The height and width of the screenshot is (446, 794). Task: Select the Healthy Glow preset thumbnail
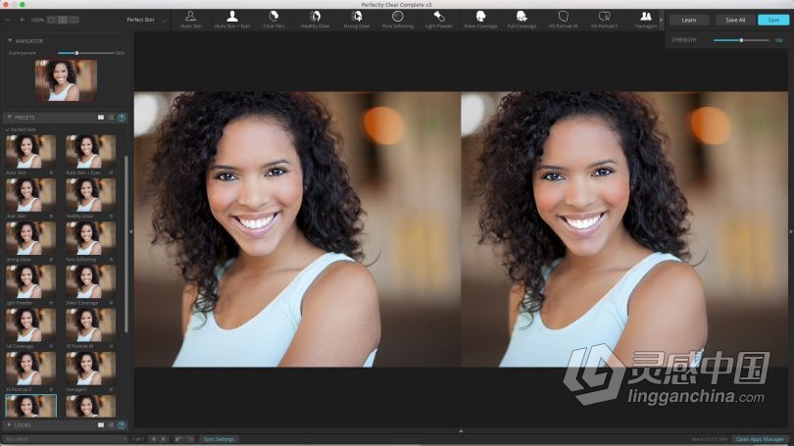pos(90,195)
